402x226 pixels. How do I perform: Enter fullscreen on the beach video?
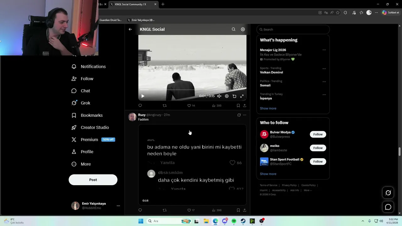[x=242, y=96]
